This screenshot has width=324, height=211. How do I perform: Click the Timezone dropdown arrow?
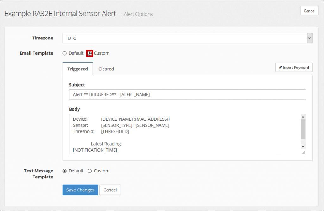[309, 38]
